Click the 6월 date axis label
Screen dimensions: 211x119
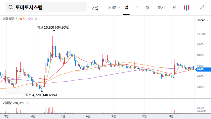click(88, 116)
